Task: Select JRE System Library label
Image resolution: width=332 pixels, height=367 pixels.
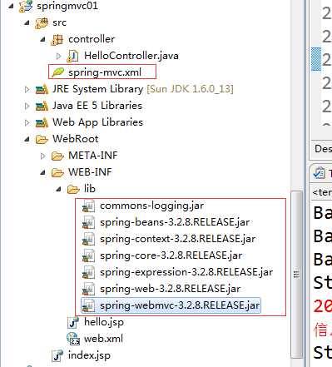Action: (x=98, y=89)
